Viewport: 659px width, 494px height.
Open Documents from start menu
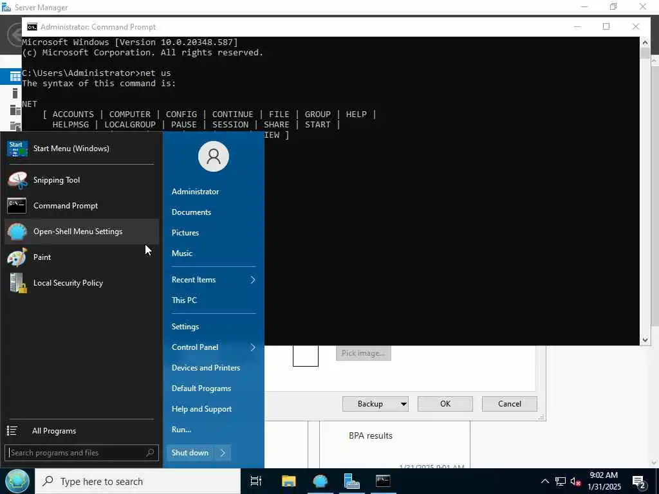click(x=191, y=212)
